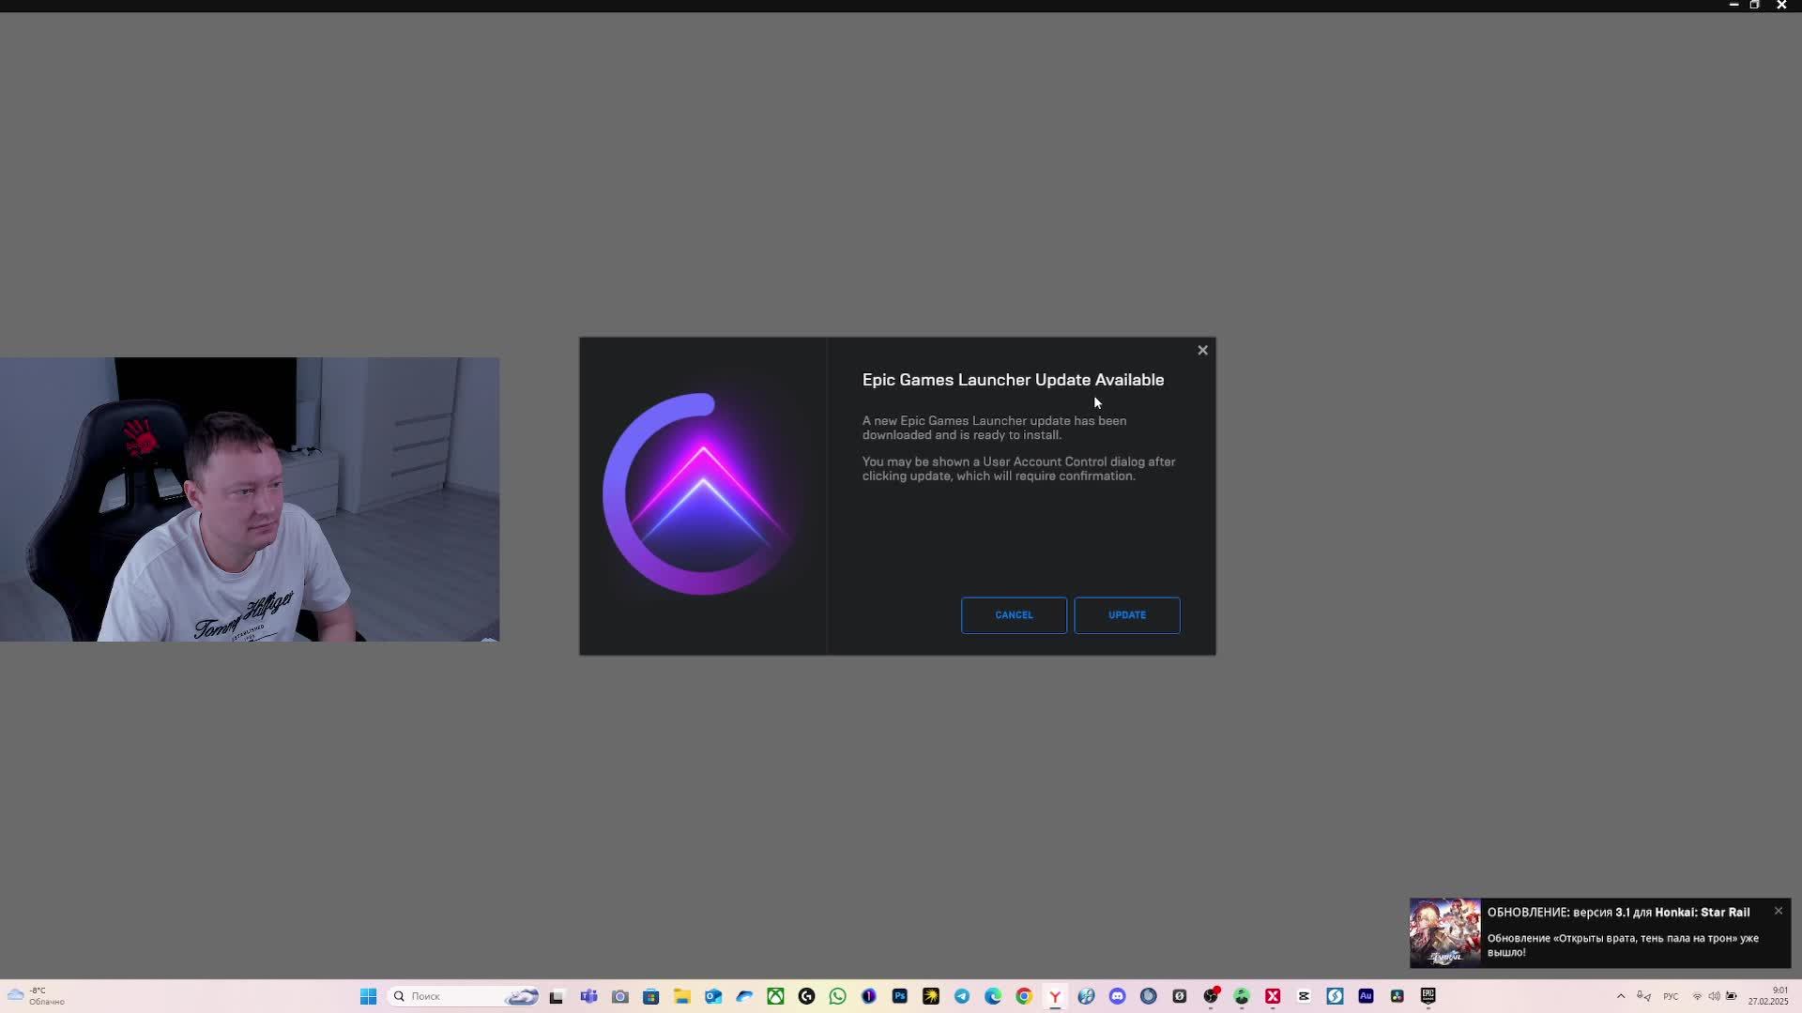Open the clock and date panel
The height and width of the screenshot is (1013, 1802).
tap(1768, 996)
